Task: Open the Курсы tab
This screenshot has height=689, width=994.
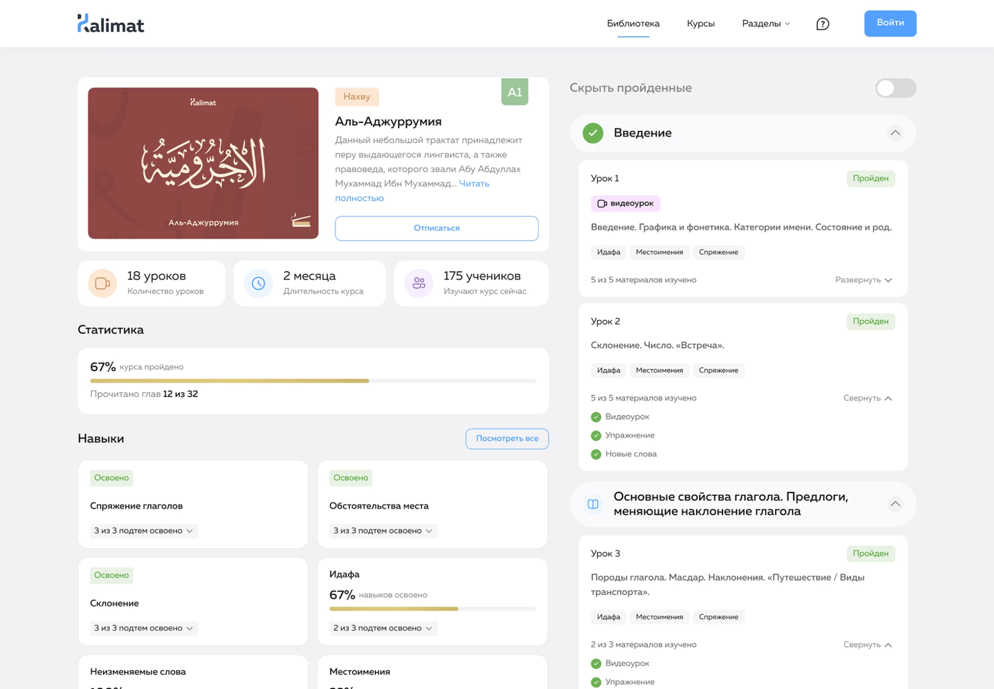Action: click(x=700, y=23)
